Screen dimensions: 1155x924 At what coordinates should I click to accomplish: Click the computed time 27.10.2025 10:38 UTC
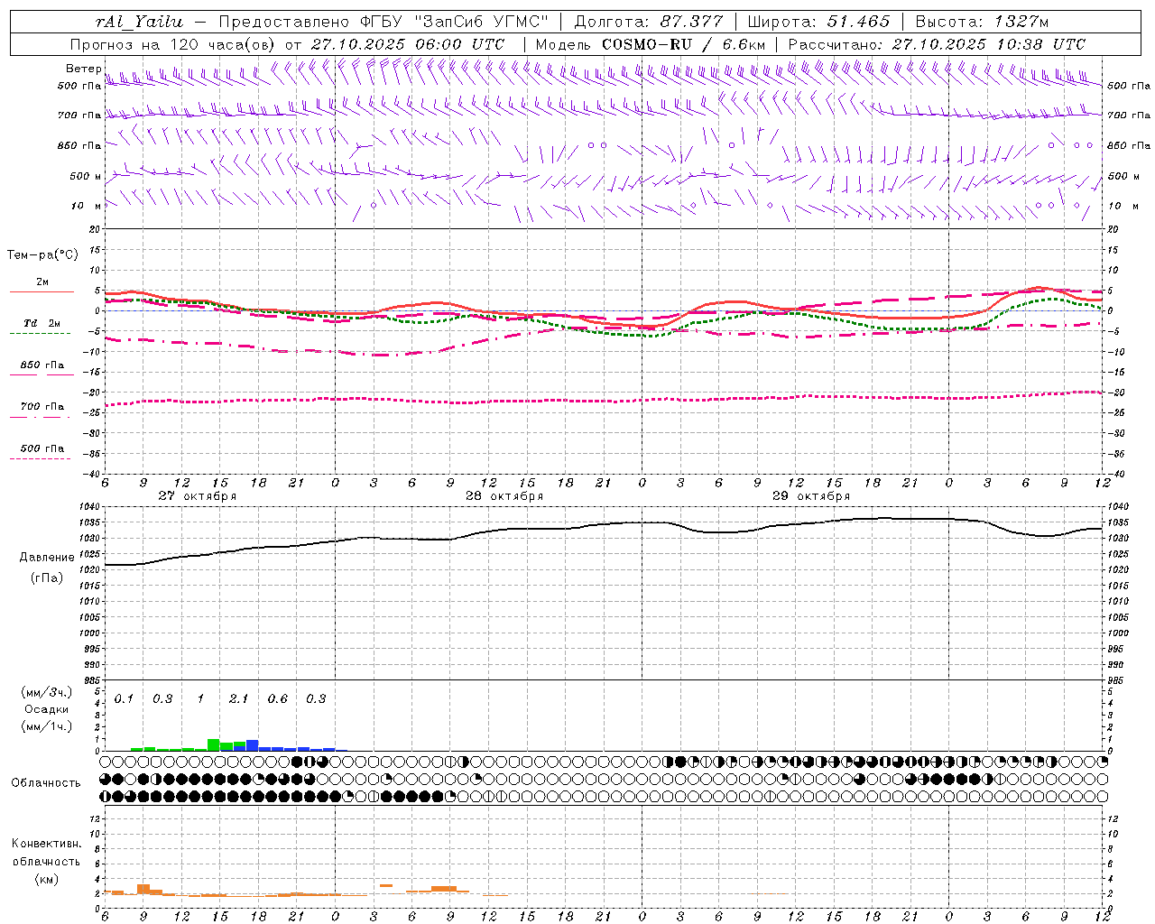988,44
